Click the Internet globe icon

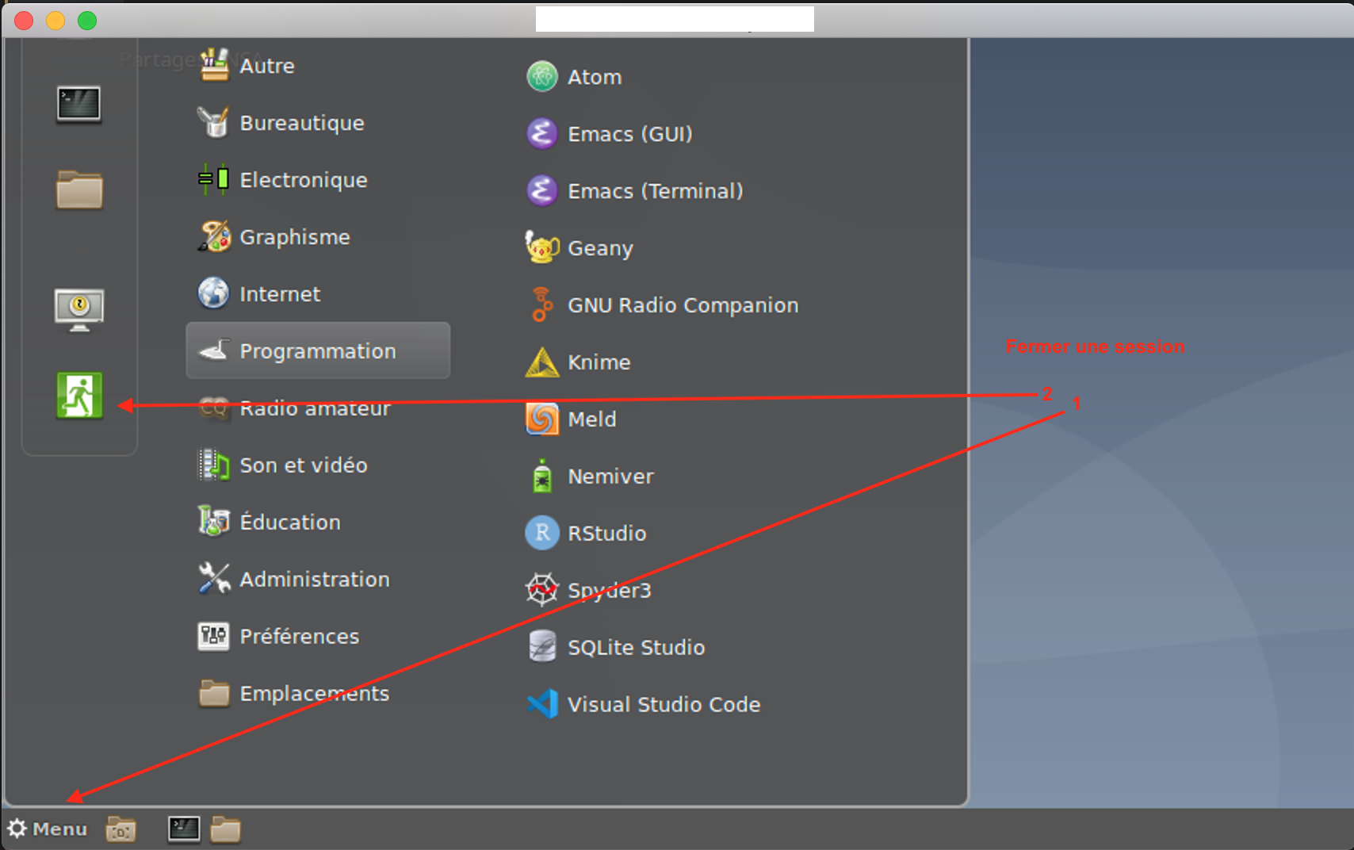(214, 293)
